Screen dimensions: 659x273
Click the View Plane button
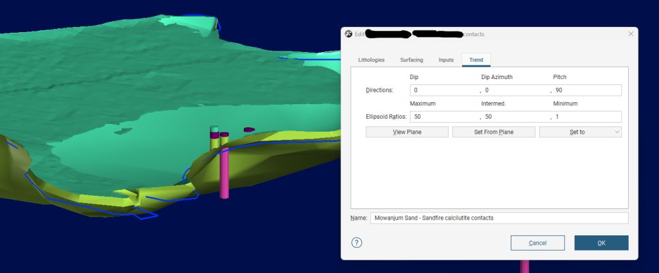pos(407,132)
